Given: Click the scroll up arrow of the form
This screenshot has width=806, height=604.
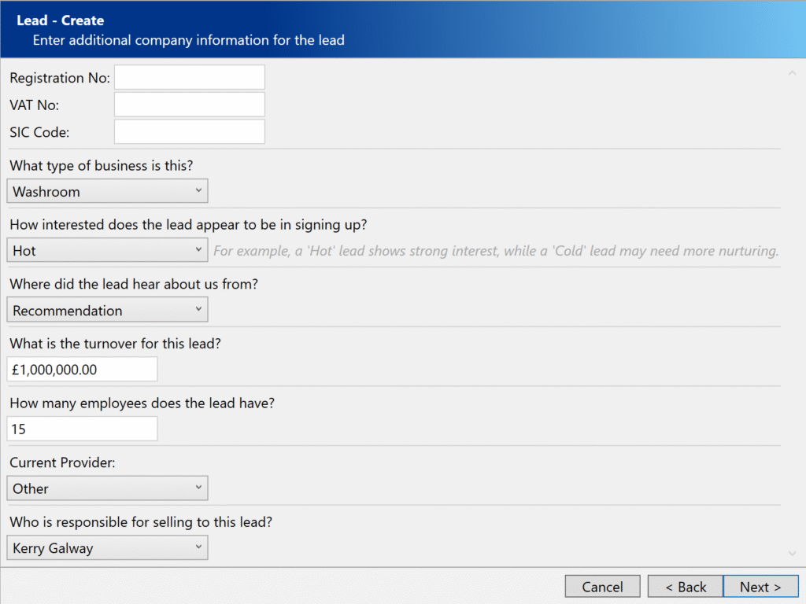Looking at the screenshot, I should (x=792, y=74).
